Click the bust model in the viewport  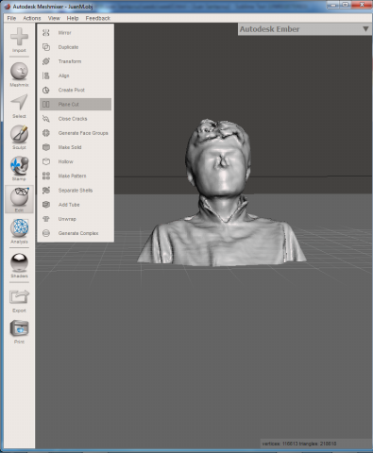(221, 192)
